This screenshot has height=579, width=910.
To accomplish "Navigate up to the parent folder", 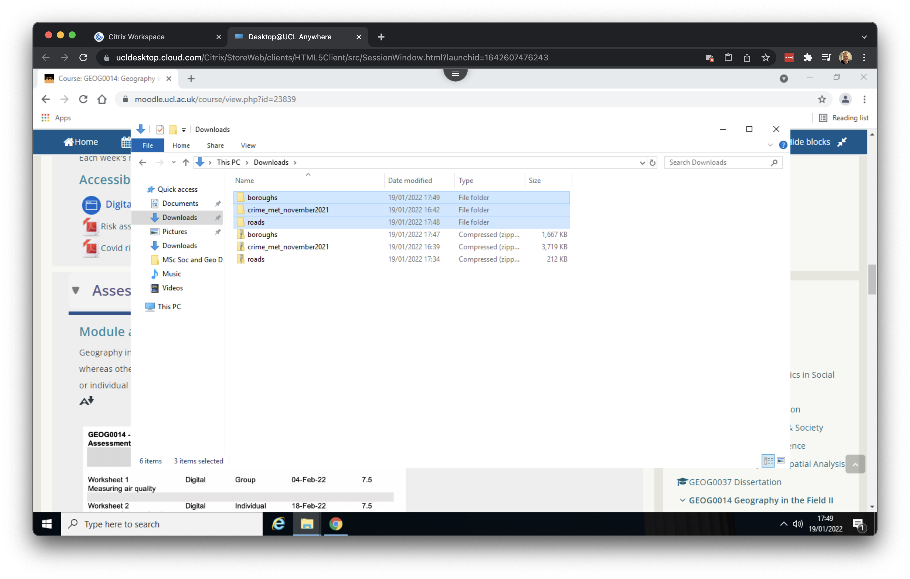I will tap(185, 162).
